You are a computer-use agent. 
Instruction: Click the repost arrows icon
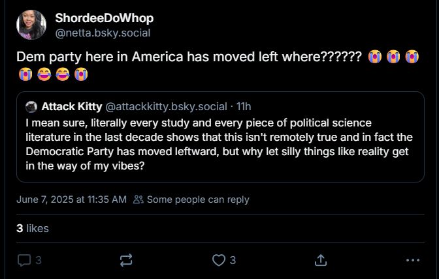126,260
